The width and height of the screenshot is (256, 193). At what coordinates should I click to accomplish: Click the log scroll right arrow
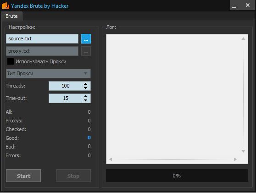(x=235, y=159)
